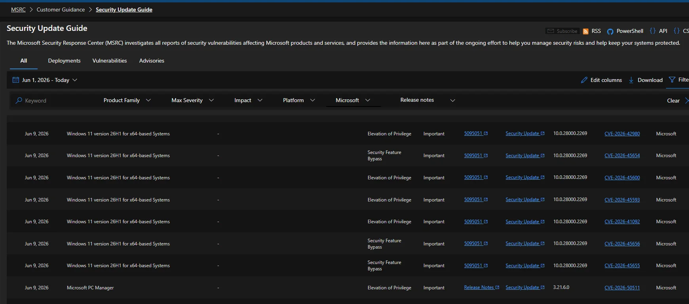The image size is (689, 304).
Task: Click Microsoft PC Manager product cell
Action: coord(90,288)
